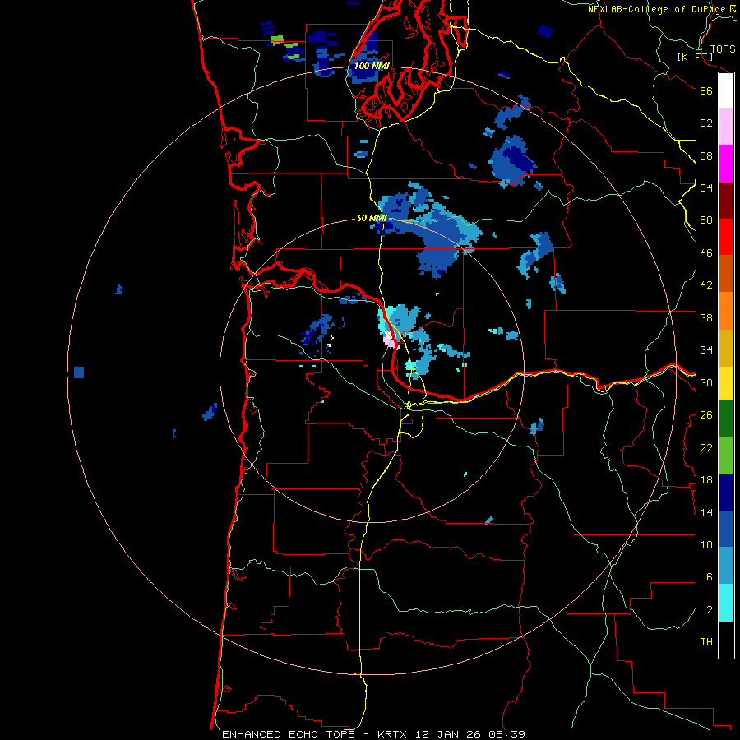The image size is (740, 740).
Task: Click the 42 legend value
Action: pos(706,285)
